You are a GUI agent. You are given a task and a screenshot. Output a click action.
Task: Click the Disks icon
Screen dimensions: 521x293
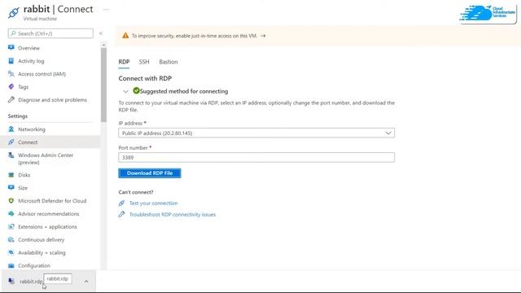click(11, 175)
